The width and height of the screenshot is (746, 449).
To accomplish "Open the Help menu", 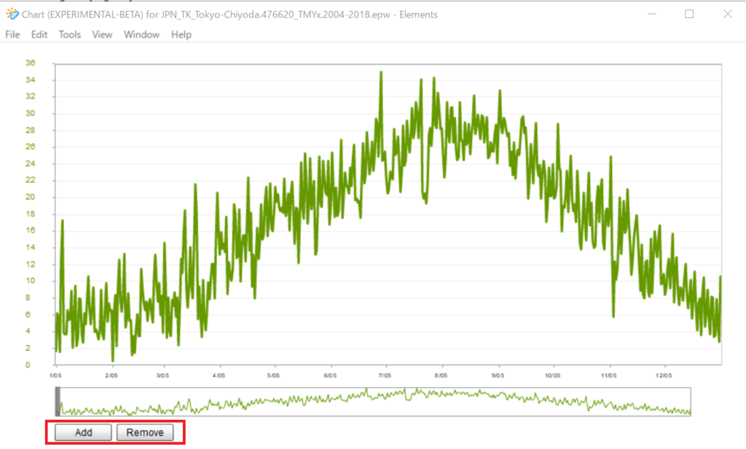I will 181,35.
